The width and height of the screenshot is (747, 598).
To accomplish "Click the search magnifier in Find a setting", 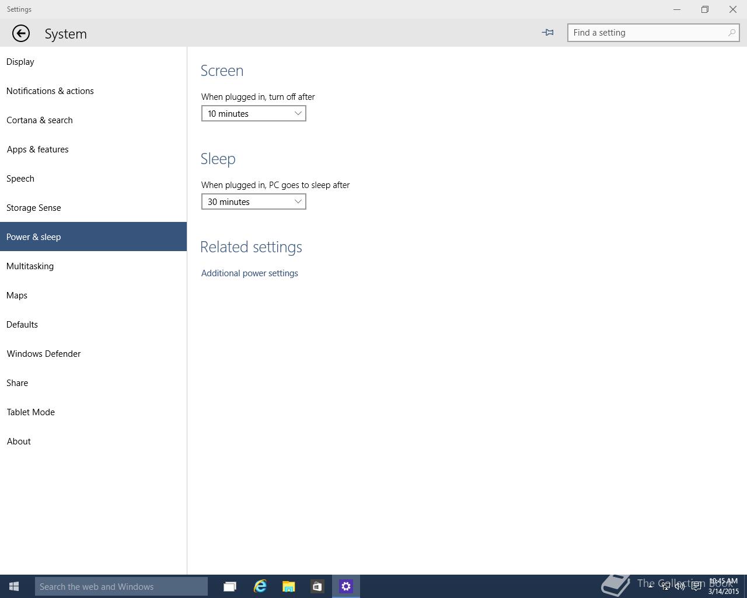I will pyautogui.click(x=731, y=33).
